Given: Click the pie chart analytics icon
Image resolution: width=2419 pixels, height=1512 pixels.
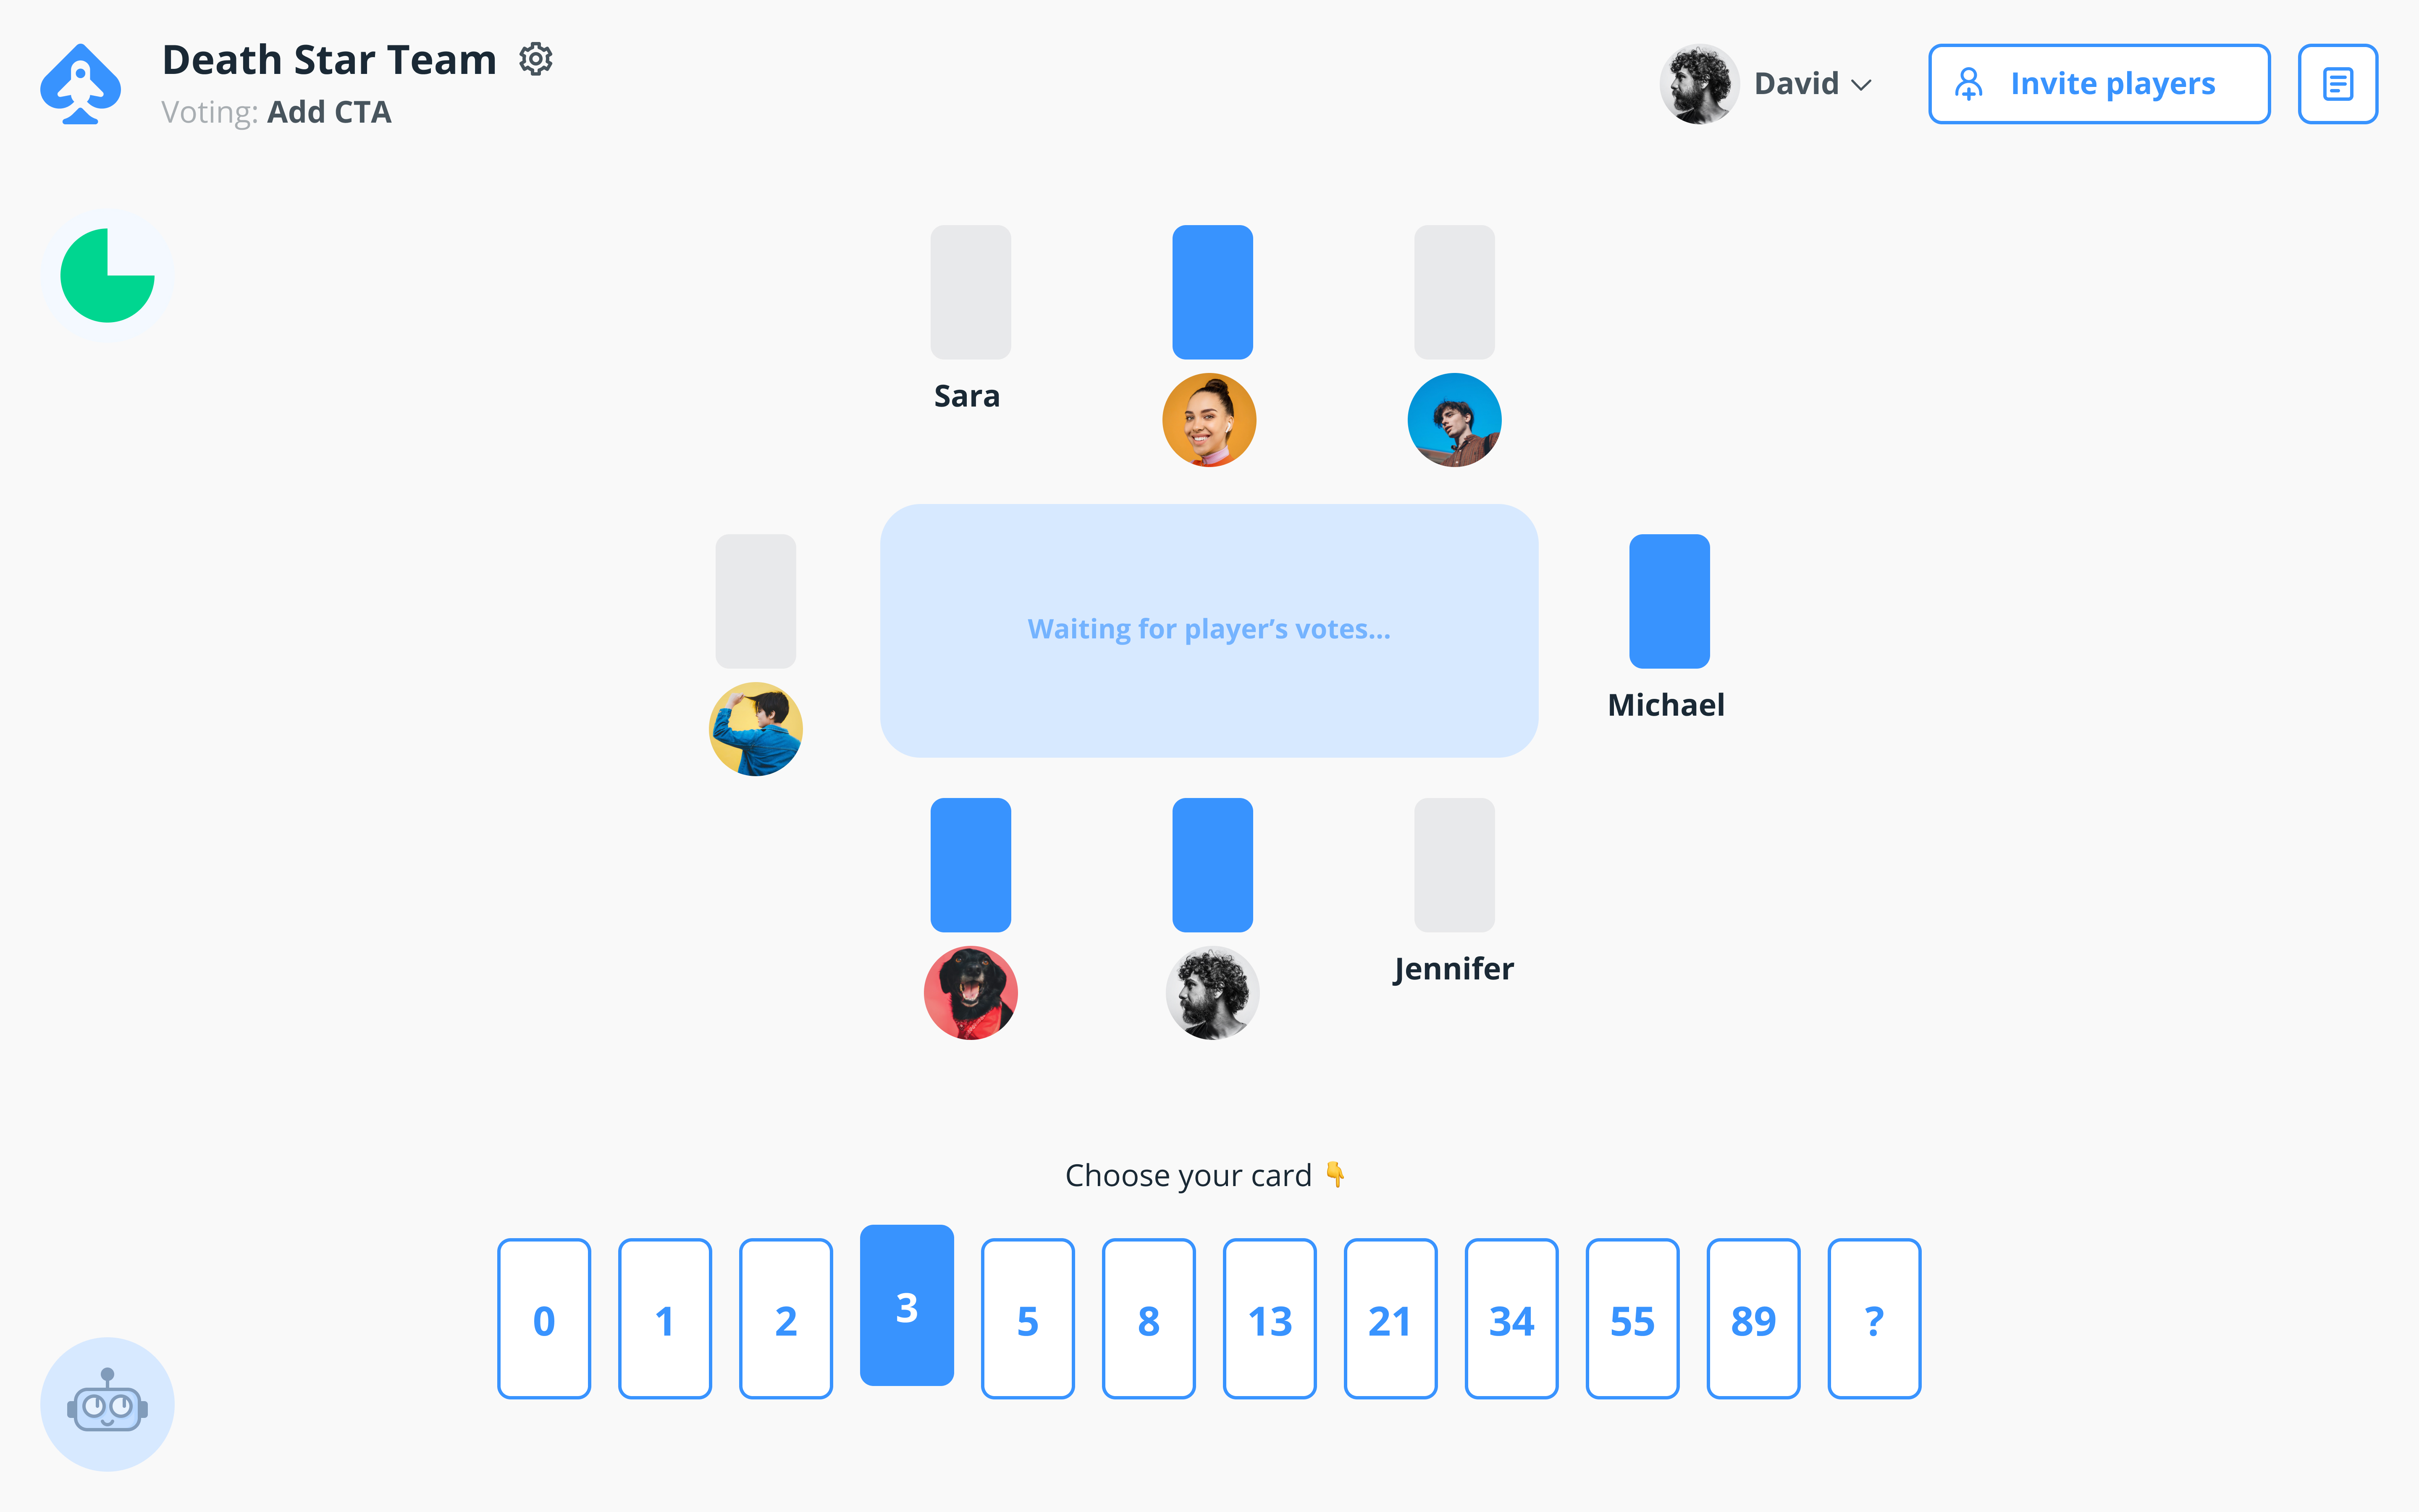Looking at the screenshot, I should [x=108, y=275].
